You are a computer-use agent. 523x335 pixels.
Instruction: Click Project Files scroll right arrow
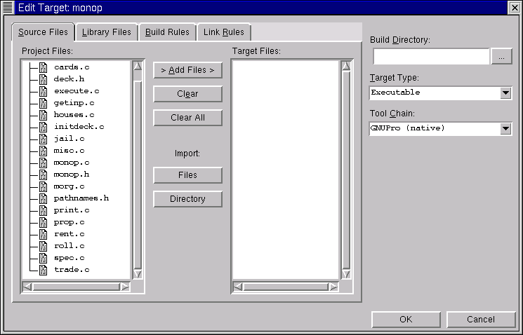pyautogui.click(x=125, y=287)
